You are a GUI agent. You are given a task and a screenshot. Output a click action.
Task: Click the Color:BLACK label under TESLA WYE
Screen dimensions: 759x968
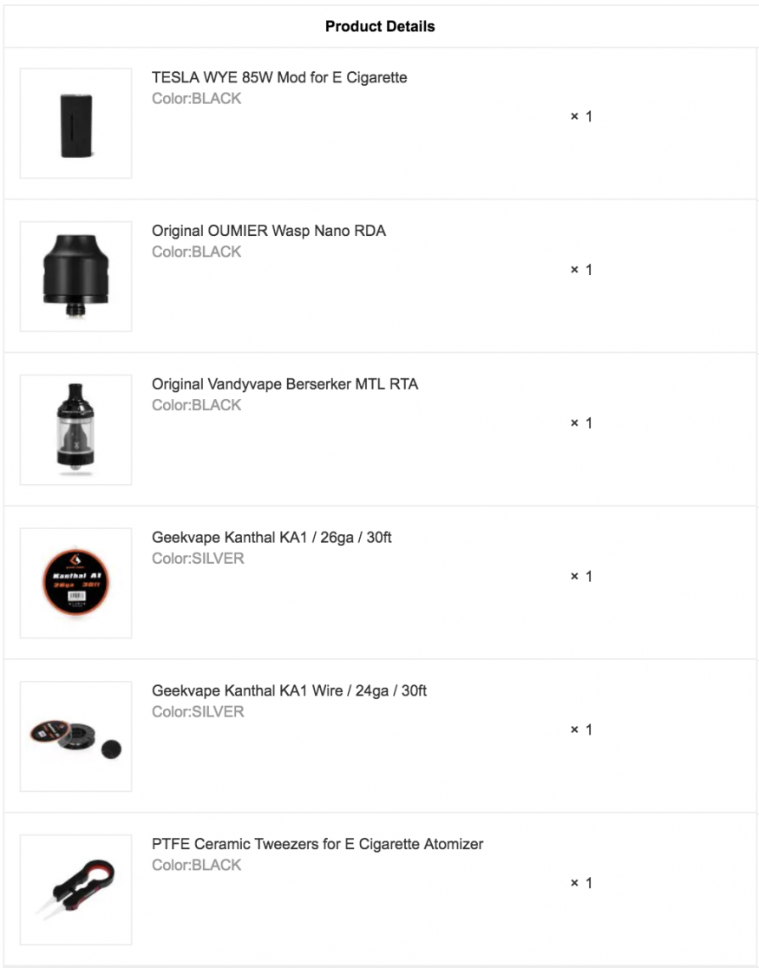[x=197, y=99]
